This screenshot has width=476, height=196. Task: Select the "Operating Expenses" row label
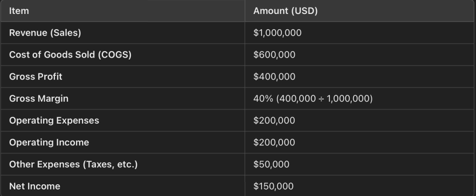click(54, 121)
